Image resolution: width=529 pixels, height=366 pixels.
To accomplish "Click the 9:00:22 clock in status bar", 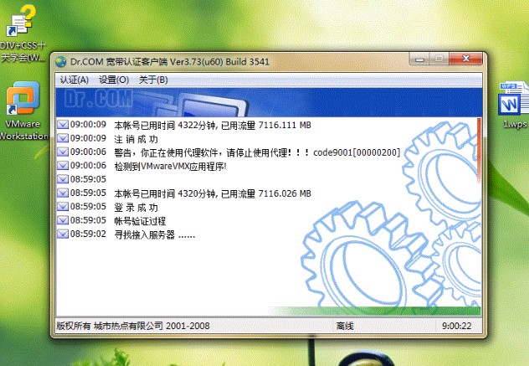I will click(x=456, y=326).
